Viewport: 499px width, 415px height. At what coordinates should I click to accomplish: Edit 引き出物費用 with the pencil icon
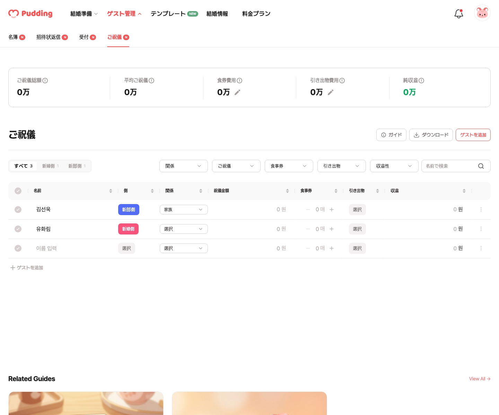331,92
